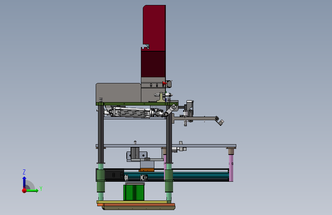Select the angled bracket arm end on right

[x=220, y=121]
